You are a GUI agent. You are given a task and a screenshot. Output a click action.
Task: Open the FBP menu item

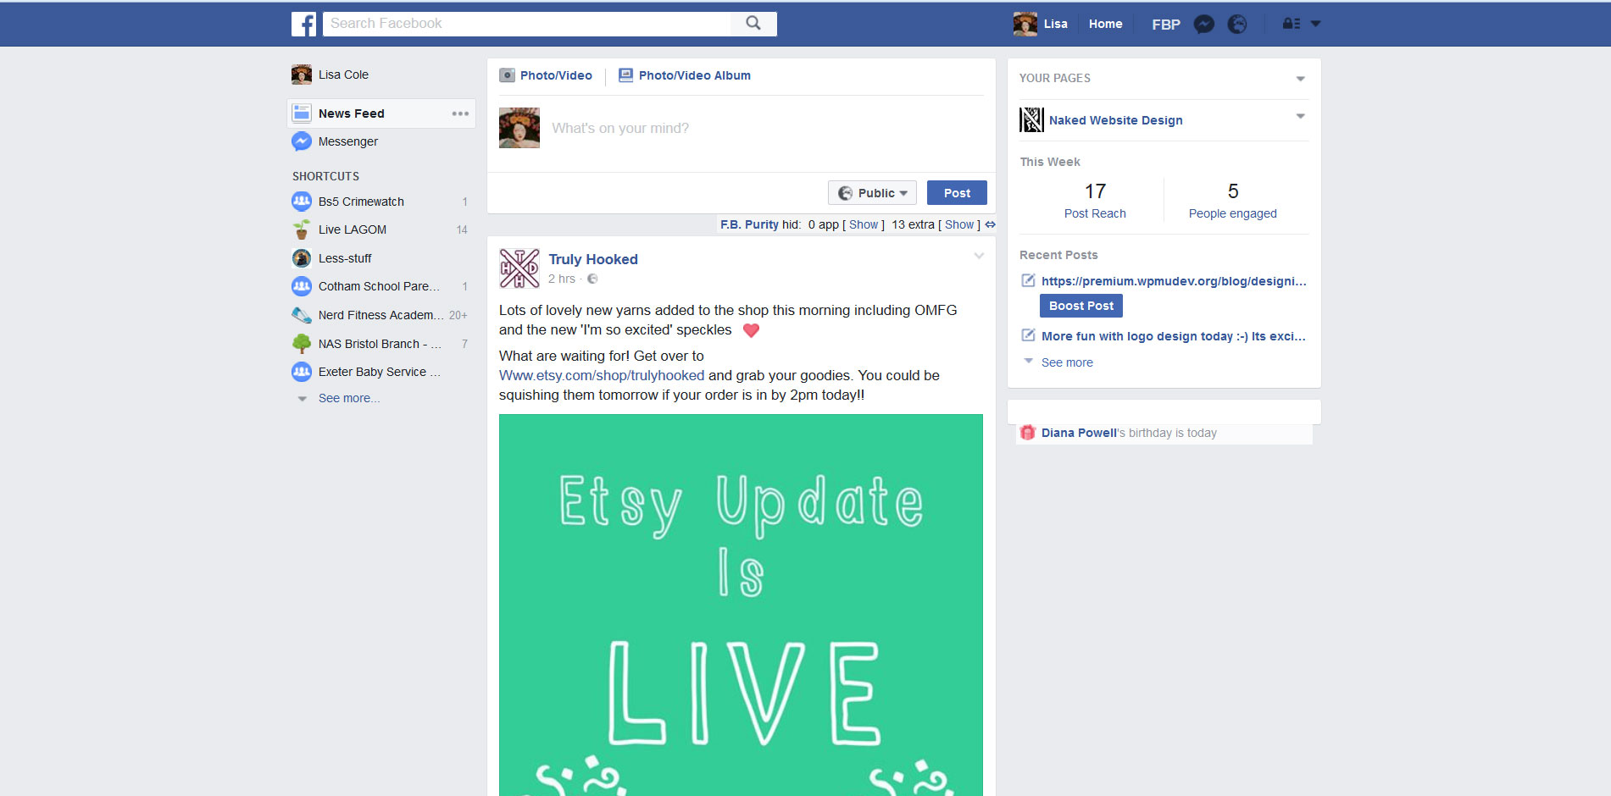click(x=1166, y=25)
